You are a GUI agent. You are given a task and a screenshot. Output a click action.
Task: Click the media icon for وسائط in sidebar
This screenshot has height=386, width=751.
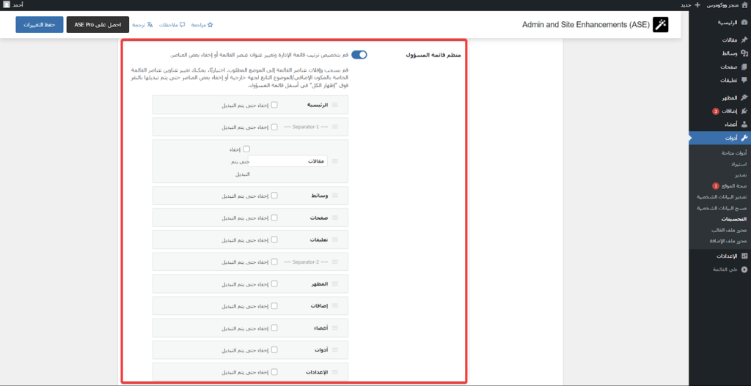(x=744, y=53)
